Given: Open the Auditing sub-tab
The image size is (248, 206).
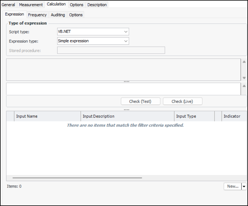Looking at the screenshot, I should click(x=58, y=15).
